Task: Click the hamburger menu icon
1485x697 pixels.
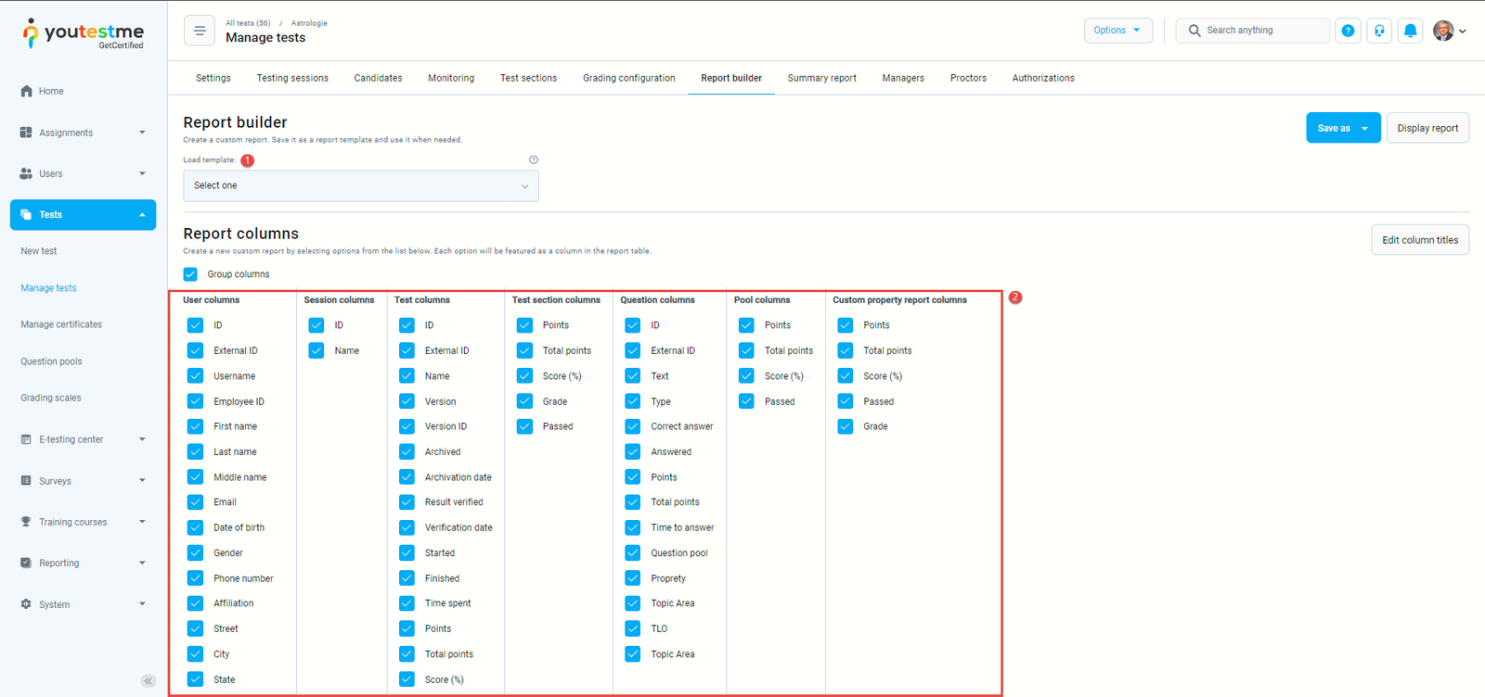Action: (200, 31)
